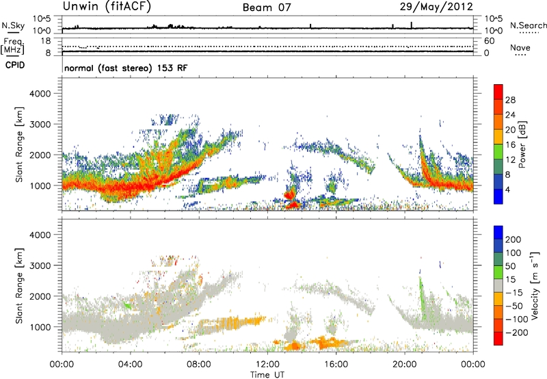The image size is (547, 379).
Task: Click 'Slant Range [km]' label of velocity panel
Action: pyautogui.click(x=19, y=286)
